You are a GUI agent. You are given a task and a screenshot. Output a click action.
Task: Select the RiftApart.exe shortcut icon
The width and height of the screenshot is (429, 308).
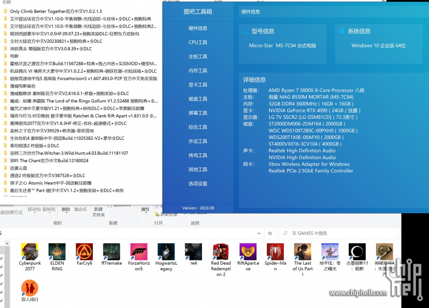click(248, 252)
